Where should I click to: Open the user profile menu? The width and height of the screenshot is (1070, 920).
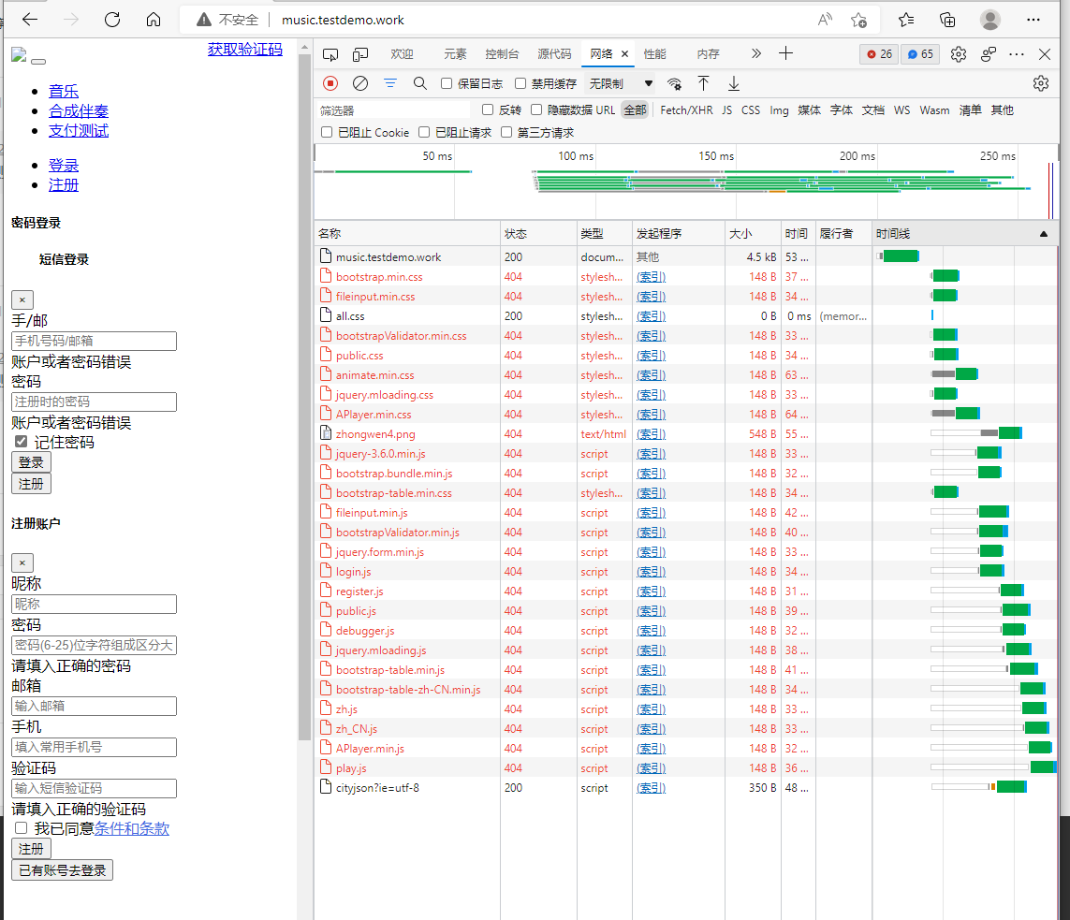click(x=990, y=20)
